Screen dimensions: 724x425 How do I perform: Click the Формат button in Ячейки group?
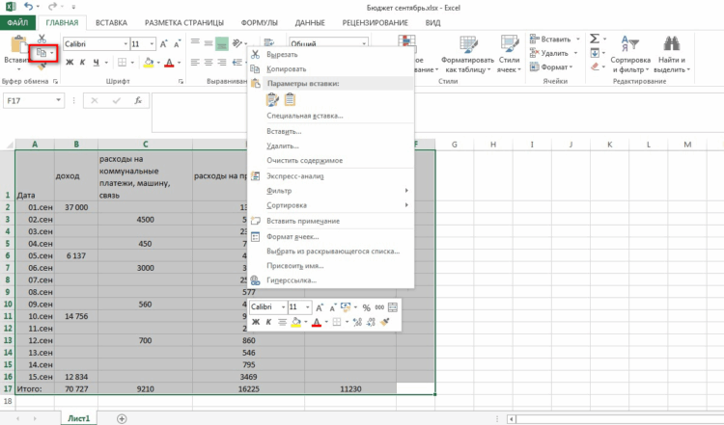coord(551,67)
